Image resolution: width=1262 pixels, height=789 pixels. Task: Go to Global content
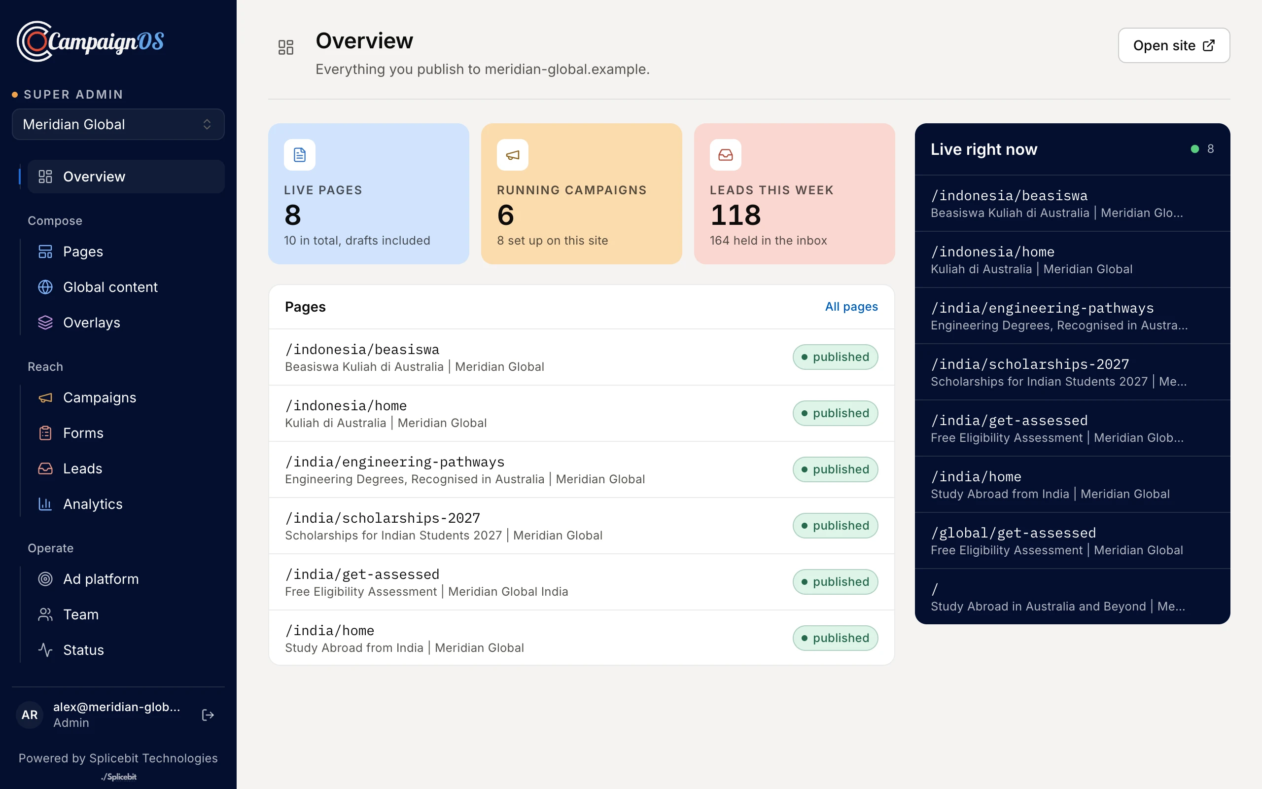[126, 287]
